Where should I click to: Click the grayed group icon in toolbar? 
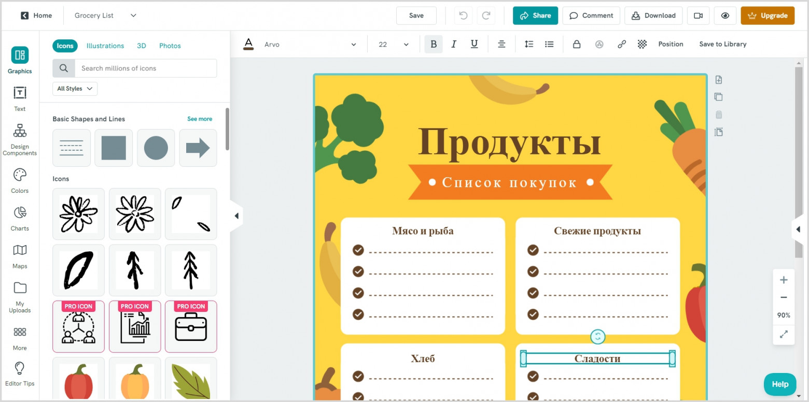pos(599,44)
